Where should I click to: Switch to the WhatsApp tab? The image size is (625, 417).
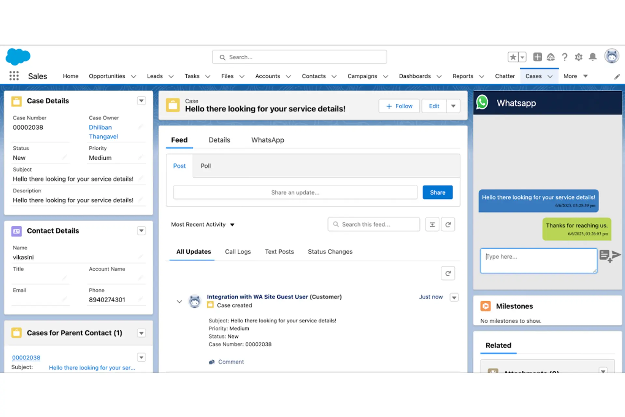click(267, 140)
